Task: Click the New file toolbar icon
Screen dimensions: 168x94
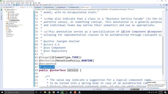Action: (2, 5)
